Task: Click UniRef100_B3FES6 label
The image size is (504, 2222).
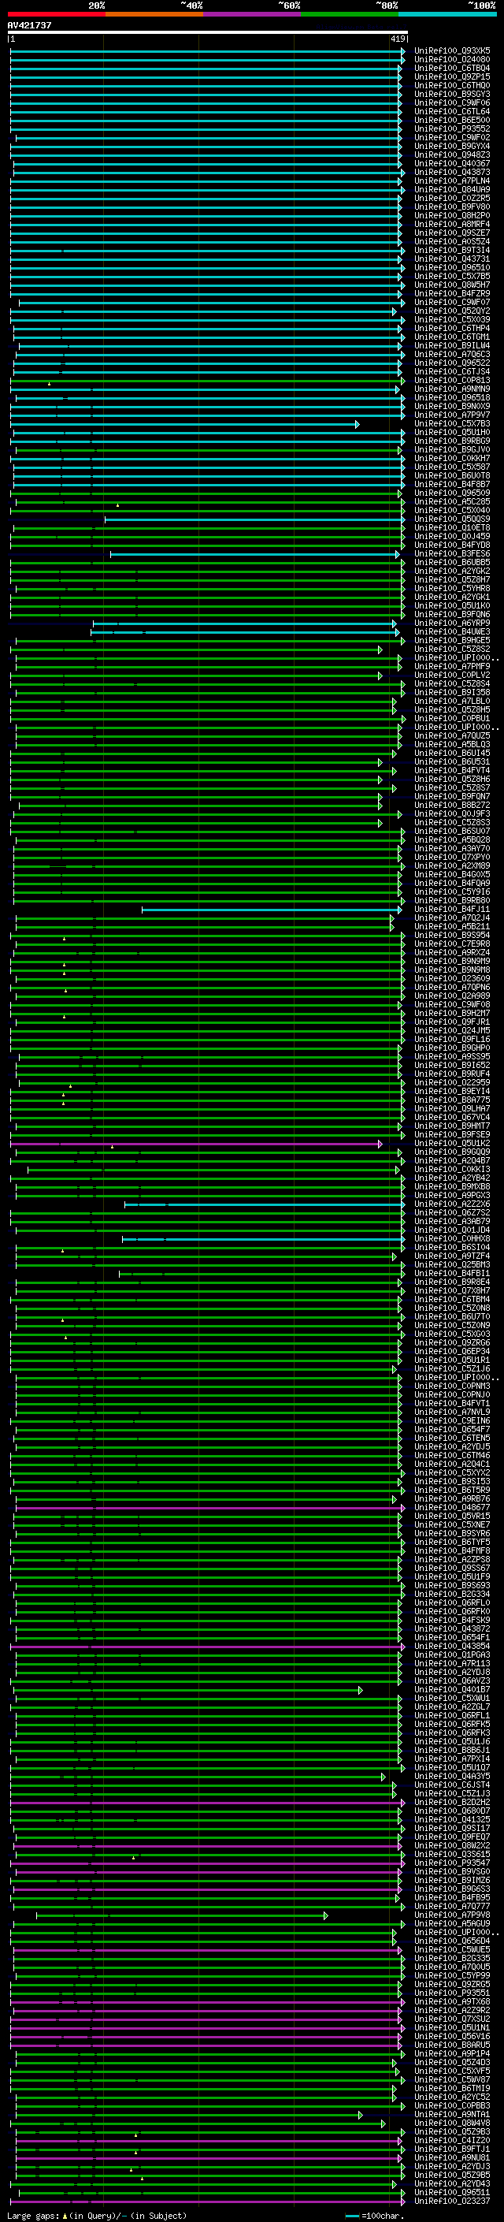Action: pyautogui.click(x=452, y=554)
